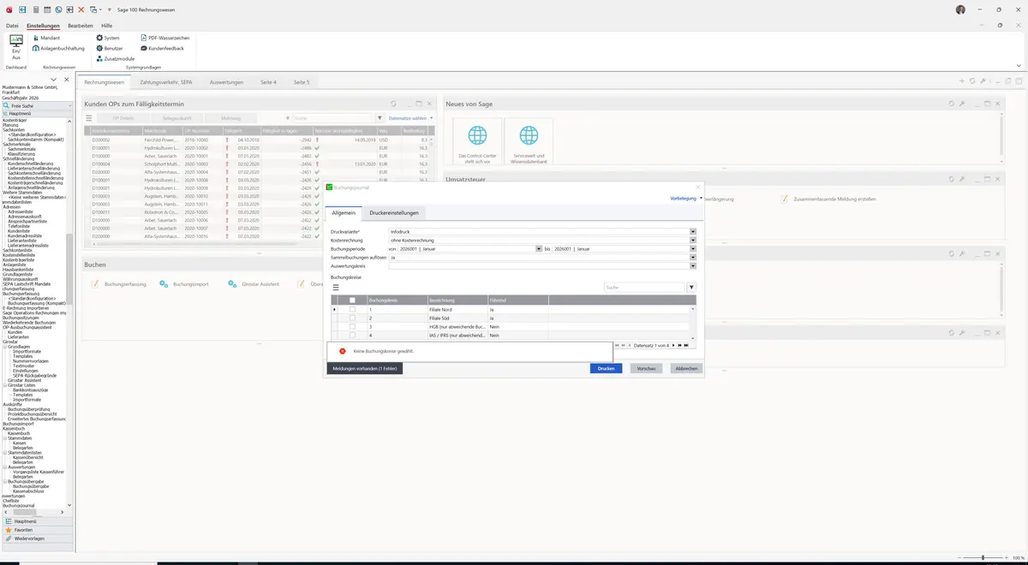Viewport: 1028px width, 565px height.
Task: Click the calendar icon in quick access toolbar
Action: (x=47, y=9)
